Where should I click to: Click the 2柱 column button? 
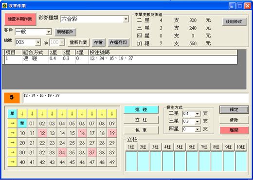pyautogui.click(x=143, y=147)
